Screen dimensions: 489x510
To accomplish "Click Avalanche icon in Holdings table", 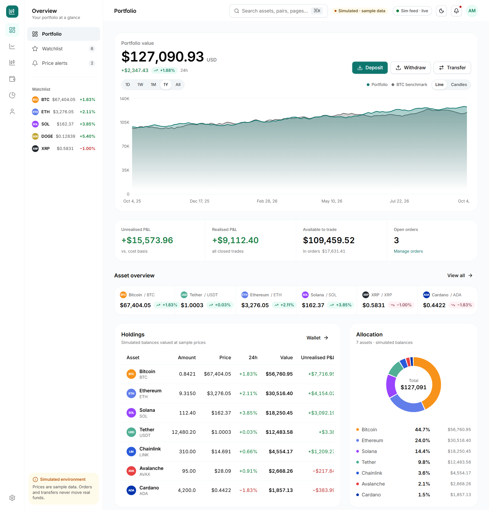I will tap(131, 471).
